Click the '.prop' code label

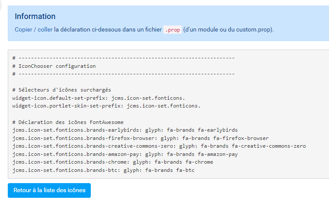click(x=172, y=30)
